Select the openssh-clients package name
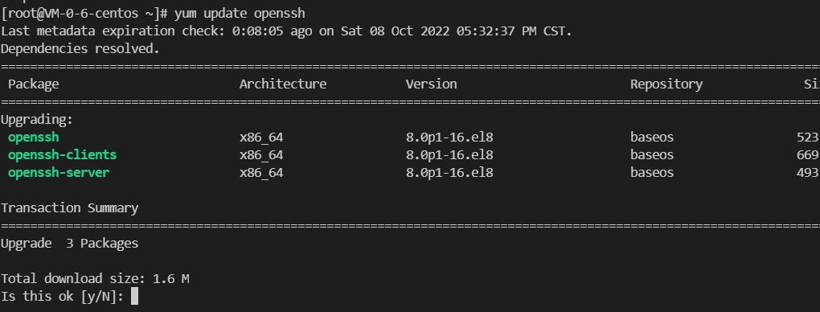Viewport: 820px width, 312px height. point(62,155)
